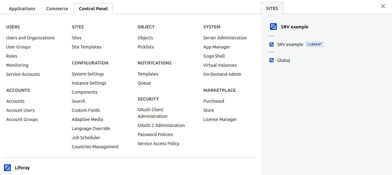
Task: Open Site Templates
Action: [87, 47]
